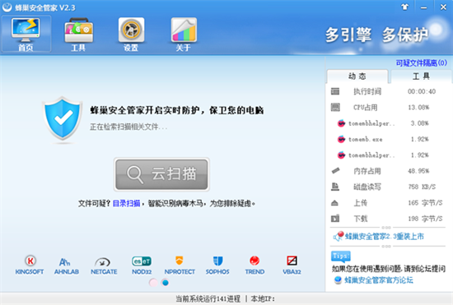Open the 首页 home section
The image size is (453, 305).
point(26,34)
